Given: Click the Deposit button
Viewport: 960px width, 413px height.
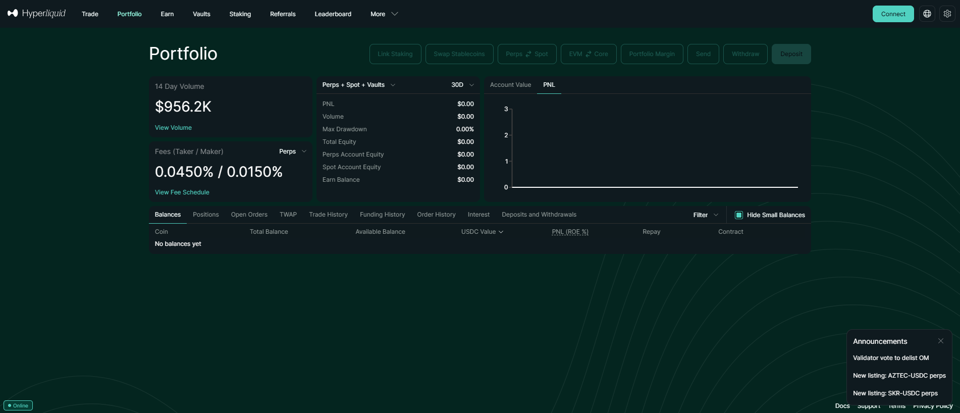Looking at the screenshot, I should [x=791, y=54].
